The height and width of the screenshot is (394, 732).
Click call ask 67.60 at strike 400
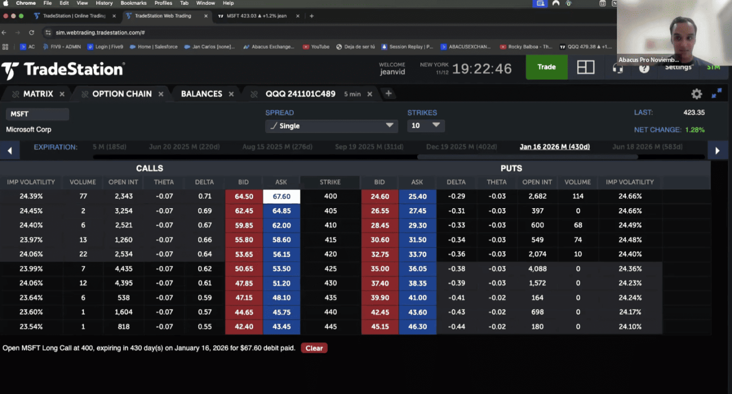coord(281,197)
